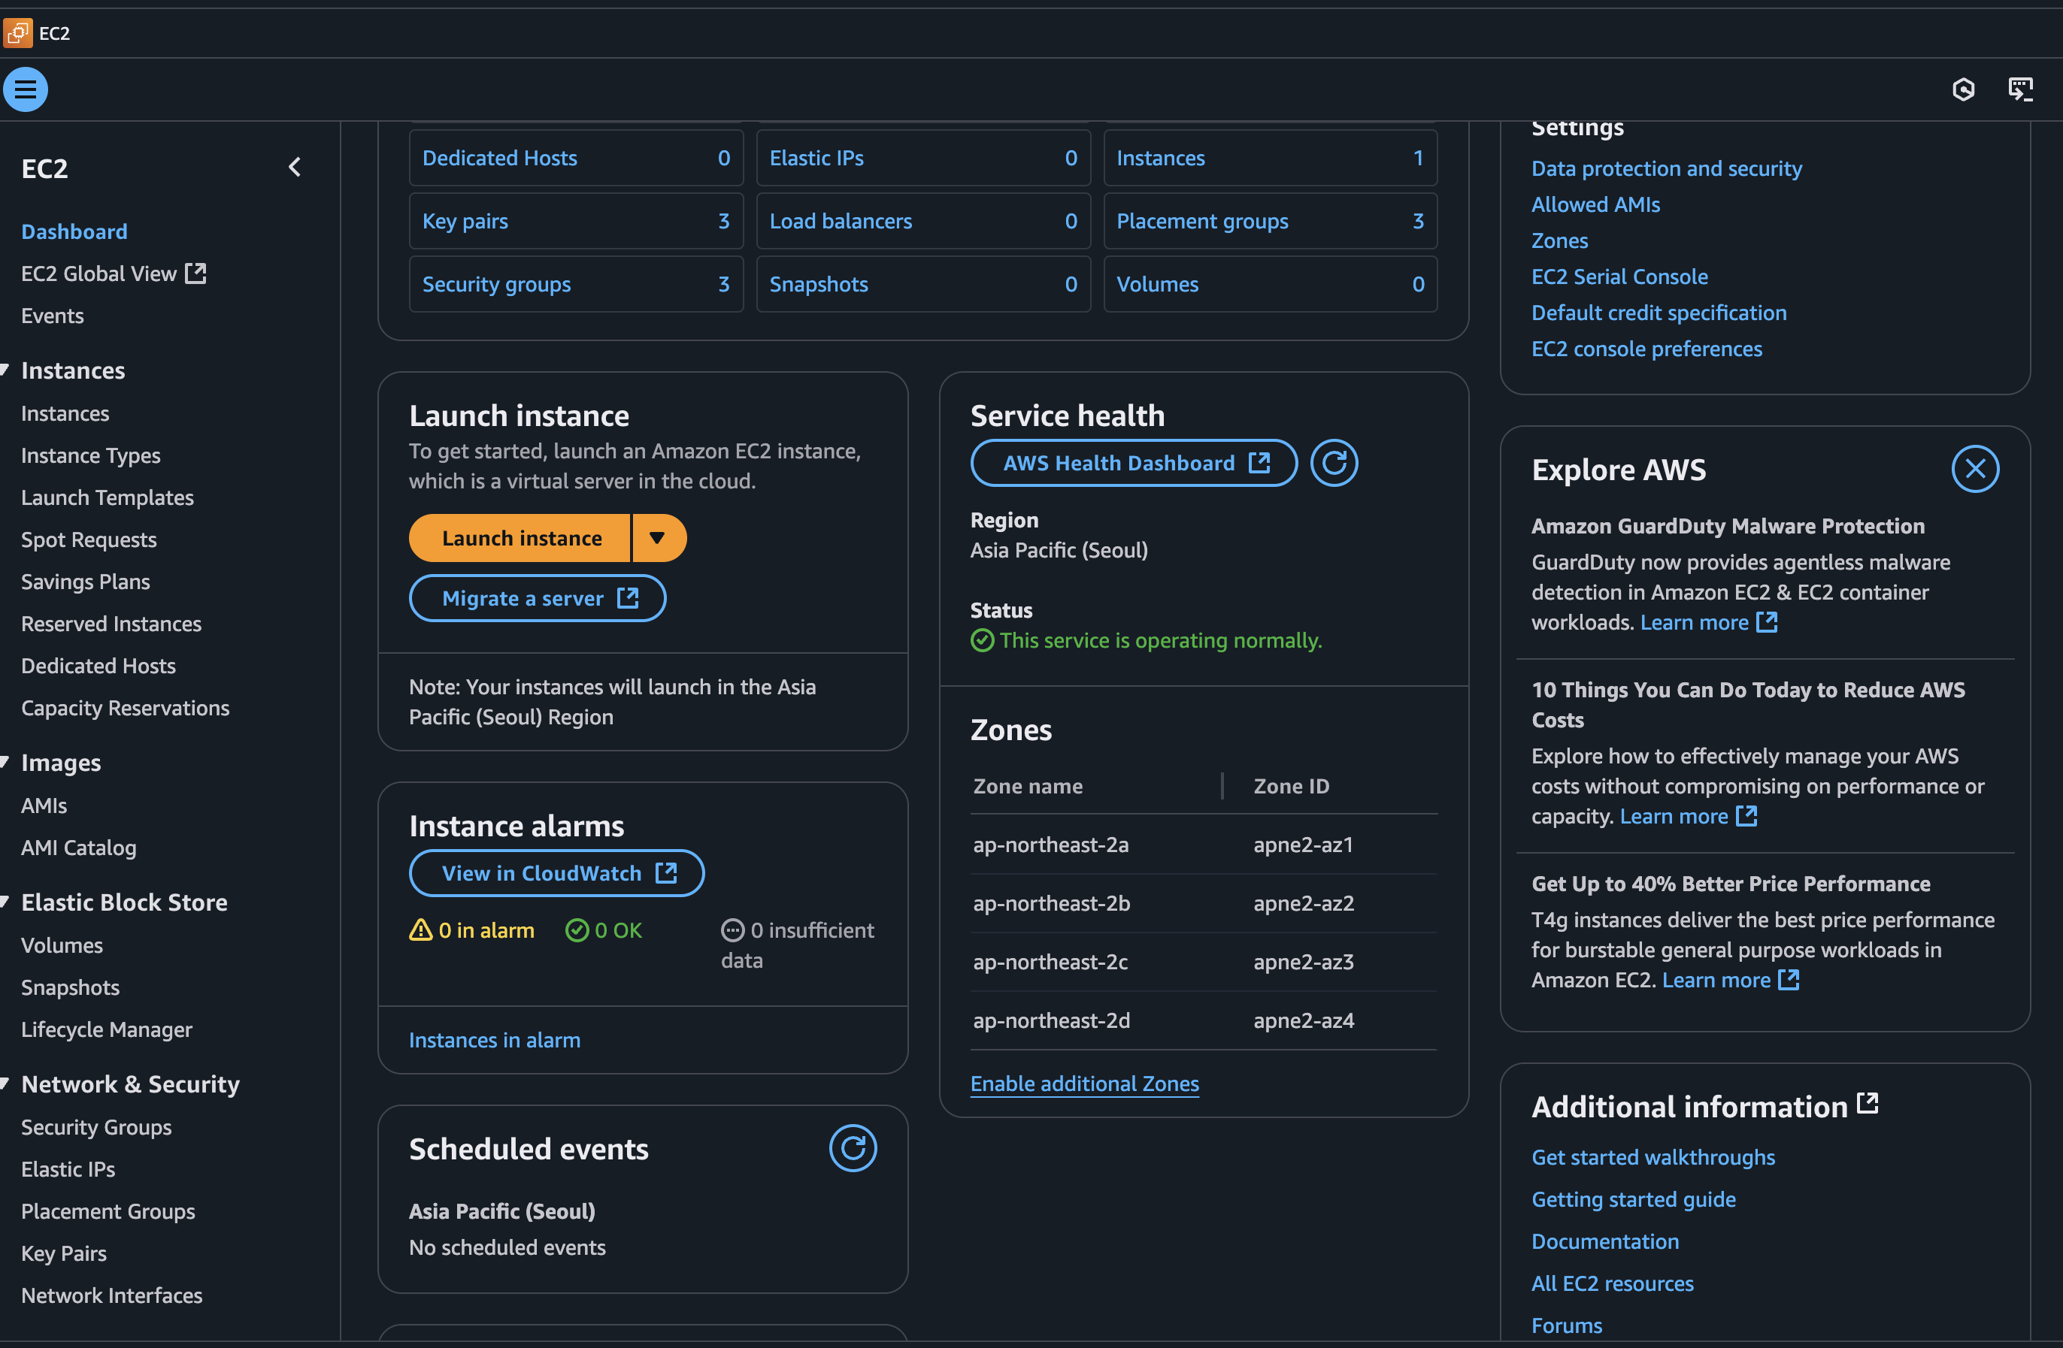Open the CloudShell monitor icon in top bar

pos(2021,89)
